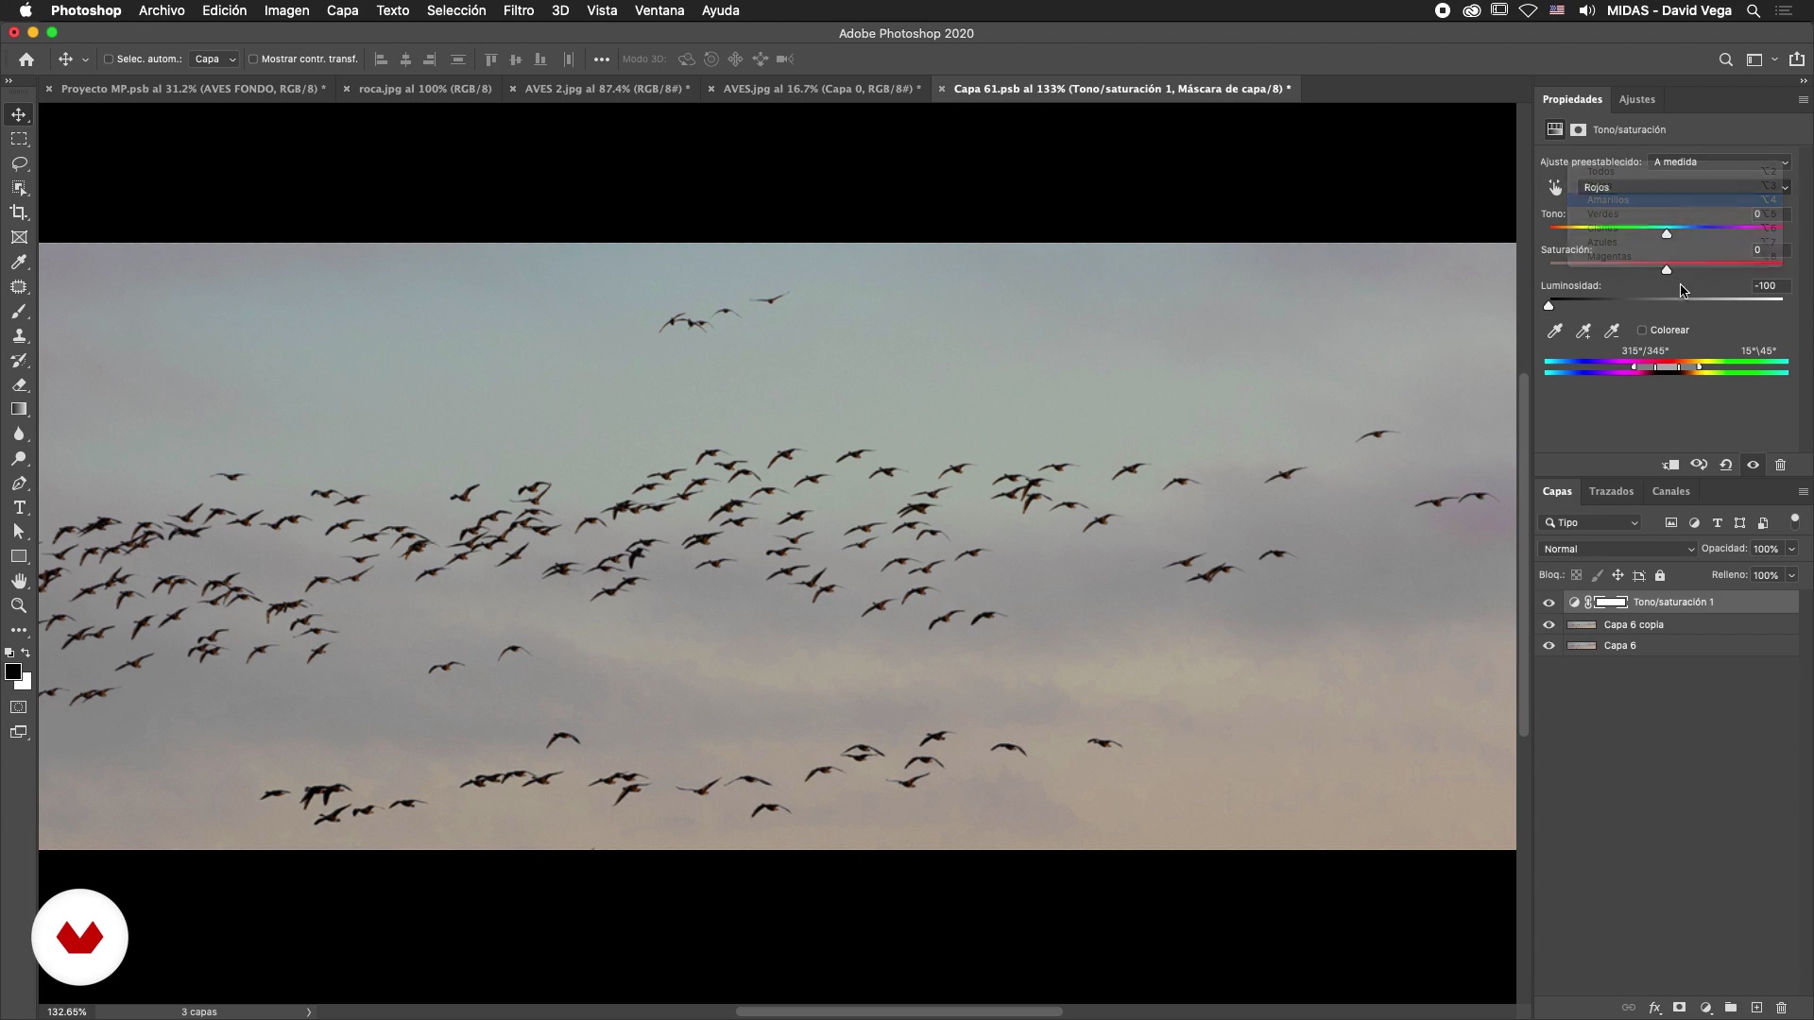This screenshot has width=1814, height=1020.
Task: Toggle lock transparent pixels
Action: [1576, 575]
